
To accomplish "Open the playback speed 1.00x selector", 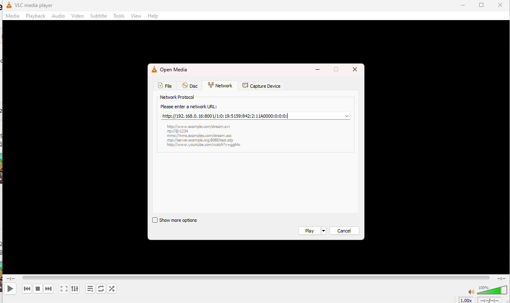I will [x=466, y=300].
